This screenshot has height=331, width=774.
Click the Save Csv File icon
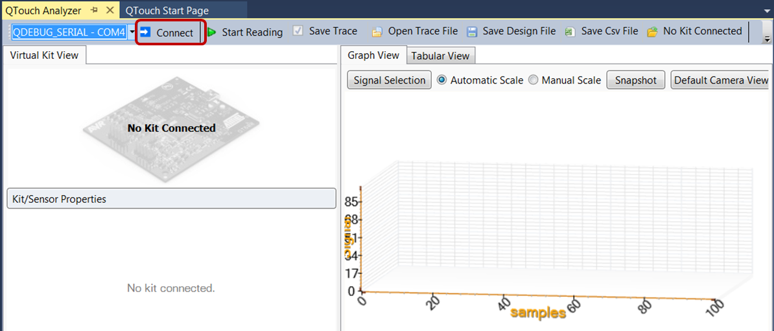click(570, 32)
